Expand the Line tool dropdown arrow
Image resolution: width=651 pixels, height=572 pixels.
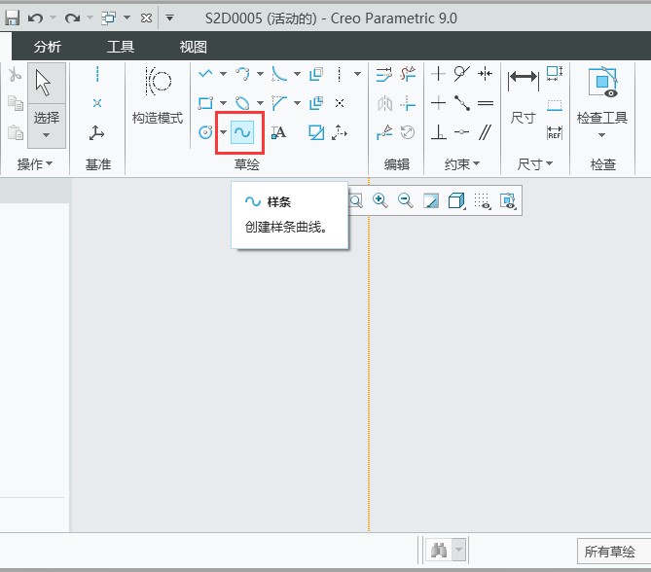tap(224, 74)
